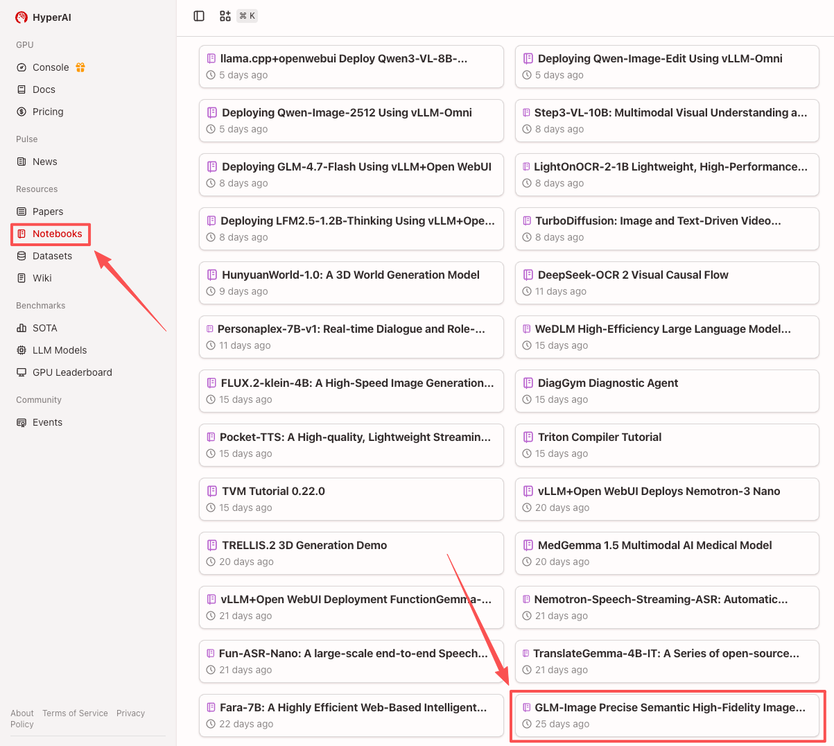Toggle the sidebar panel icon

199,16
